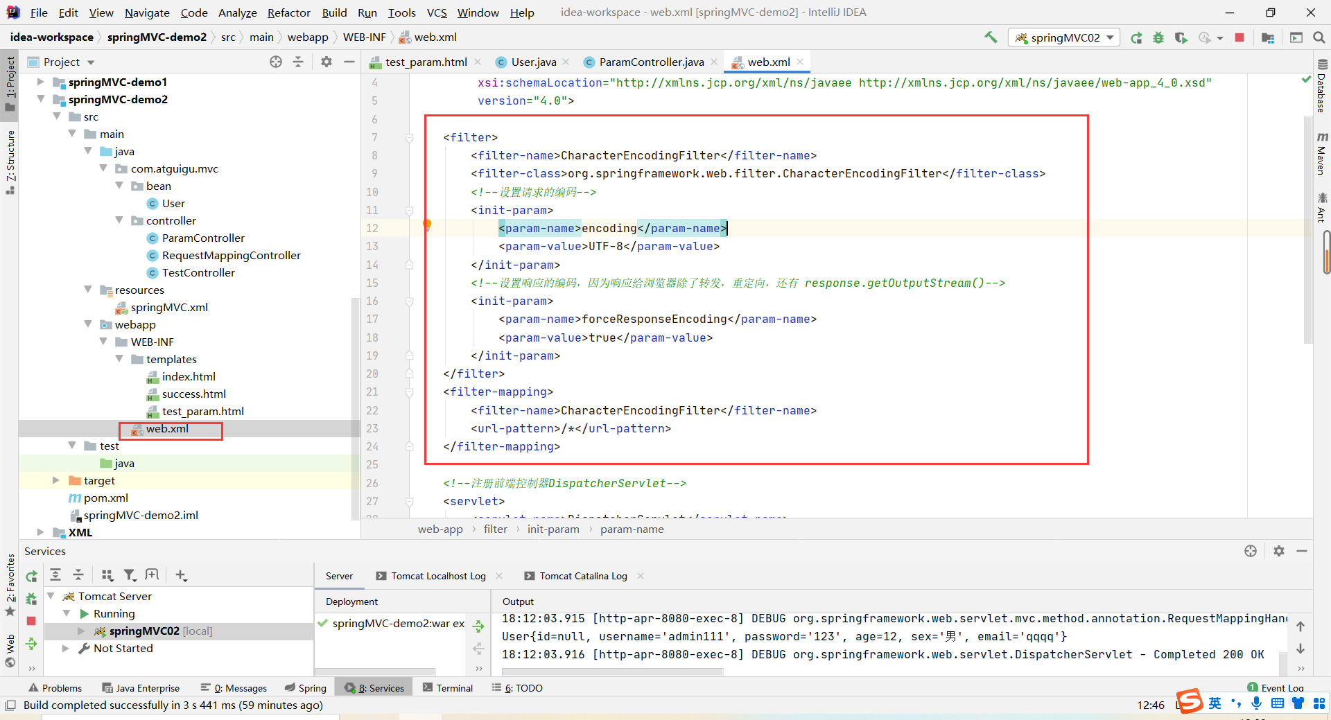Collapse all nodes in Services tree

tap(78, 574)
